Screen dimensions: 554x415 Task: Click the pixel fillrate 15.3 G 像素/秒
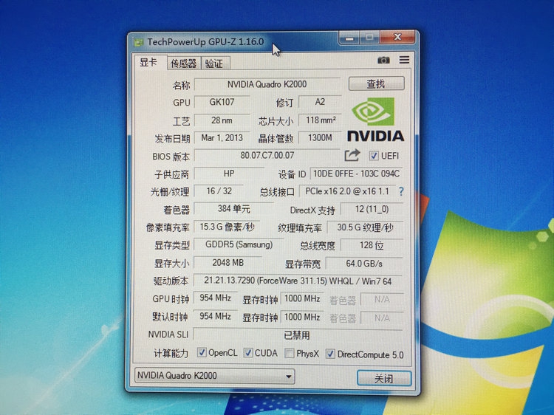(227, 227)
